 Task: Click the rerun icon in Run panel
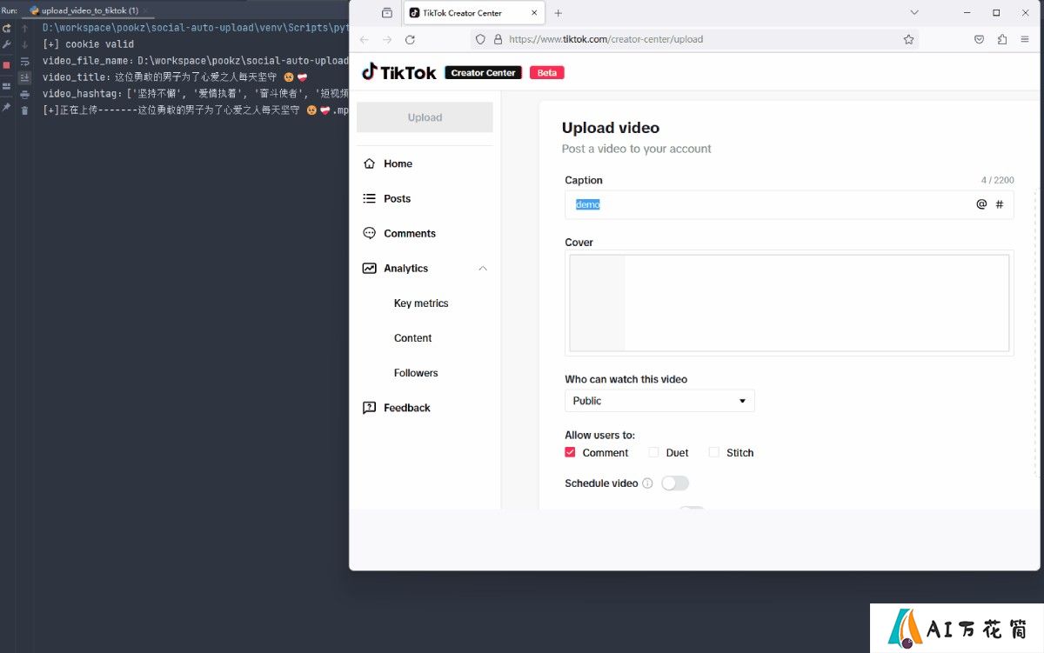[6, 29]
